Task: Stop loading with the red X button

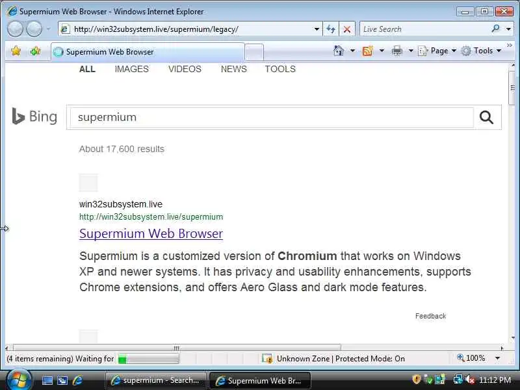Action: [x=347, y=29]
